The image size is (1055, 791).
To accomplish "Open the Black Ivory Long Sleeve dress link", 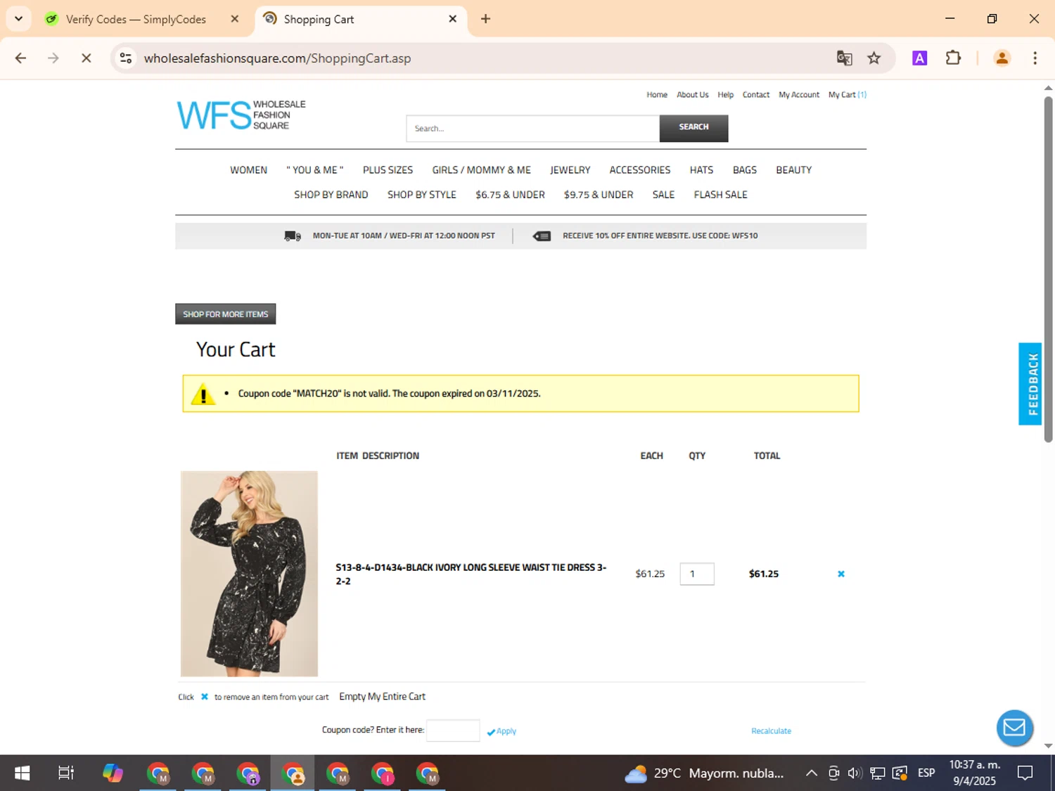I will 471,574.
